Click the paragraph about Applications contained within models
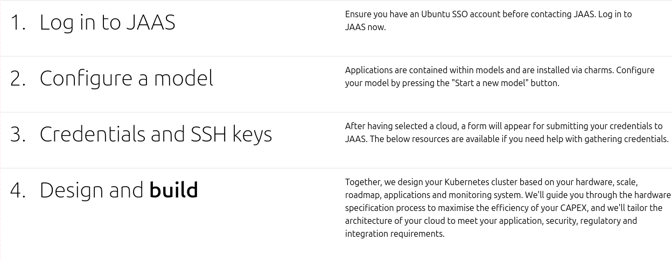 pos(500,76)
